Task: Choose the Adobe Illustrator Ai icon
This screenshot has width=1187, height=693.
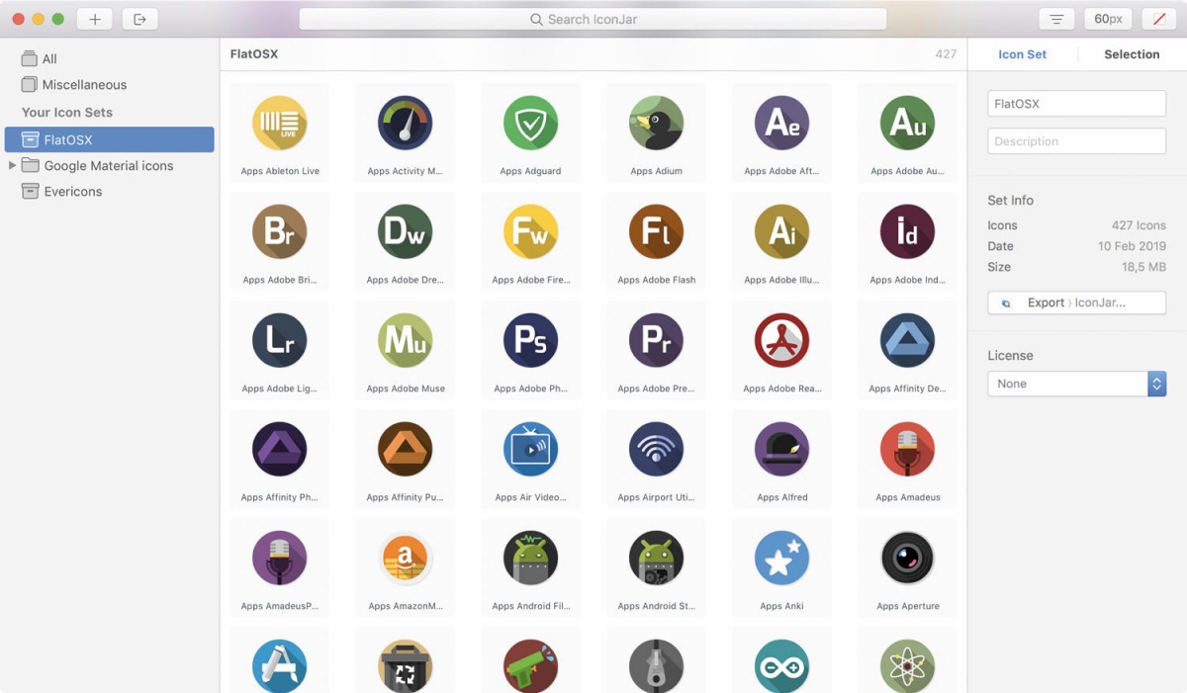Action: [x=782, y=231]
